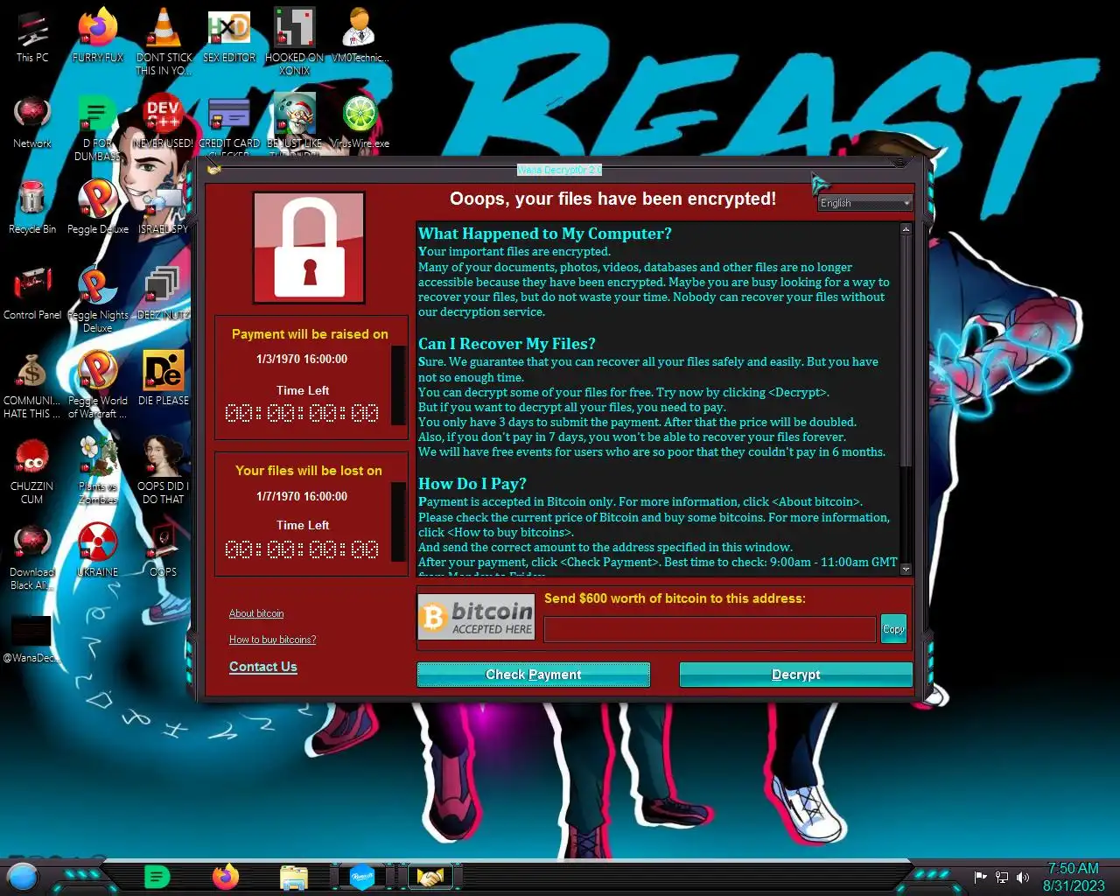Click the handshake icon in window title bar
Screen dimensions: 1120x896
click(x=214, y=169)
